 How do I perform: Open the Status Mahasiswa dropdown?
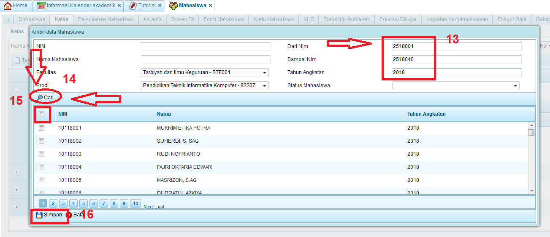click(x=515, y=85)
